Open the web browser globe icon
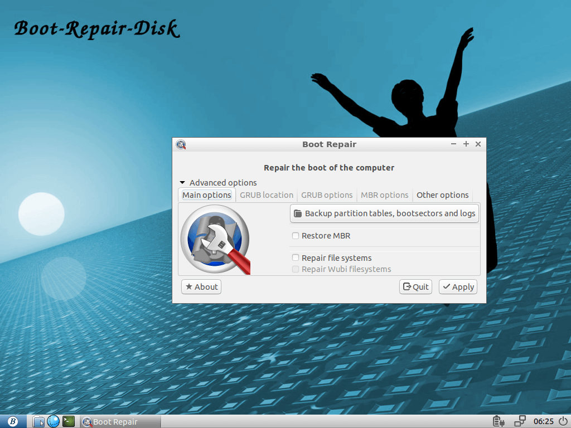The height and width of the screenshot is (428, 571). coord(53,421)
